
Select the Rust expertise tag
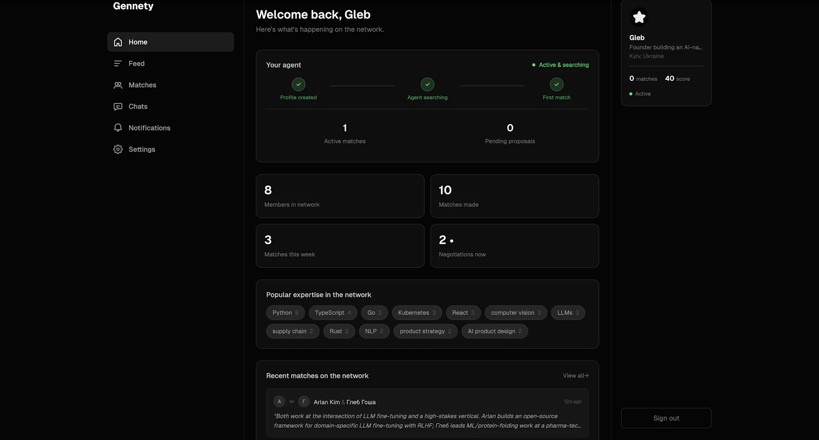[339, 331]
